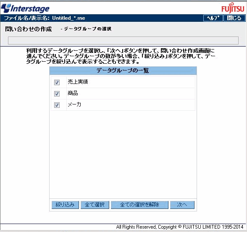The height and width of the screenshot is (232, 247).
Task: Click the 絞り込み filter button
Action: click(x=65, y=205)
